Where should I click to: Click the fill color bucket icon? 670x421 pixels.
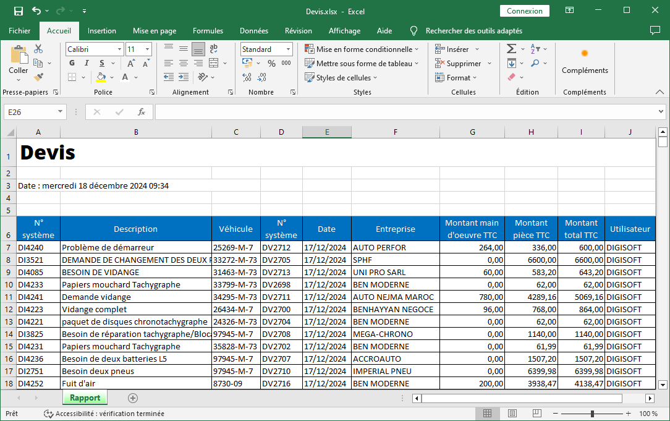(101, 77)
